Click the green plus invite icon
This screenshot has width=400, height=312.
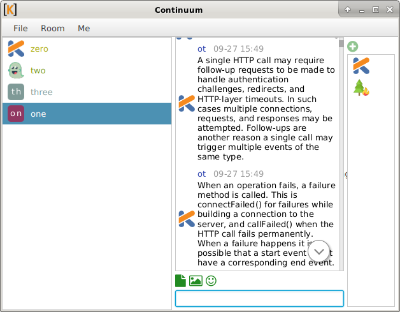pos(353,47)
